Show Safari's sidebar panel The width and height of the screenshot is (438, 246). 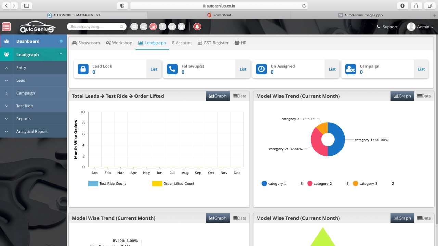pos(26,6)
